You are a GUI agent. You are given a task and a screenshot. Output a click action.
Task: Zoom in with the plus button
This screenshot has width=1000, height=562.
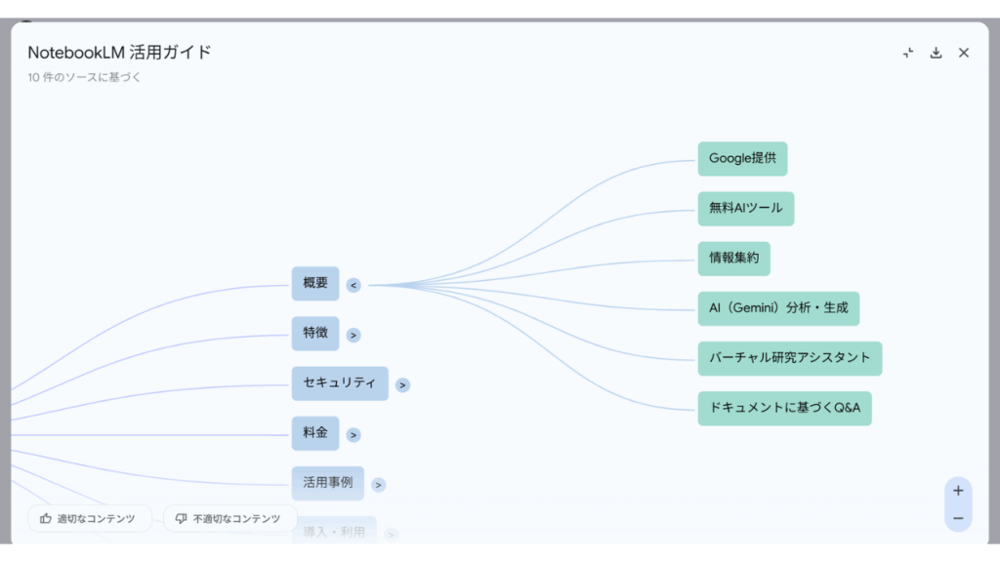click(958, 491)
